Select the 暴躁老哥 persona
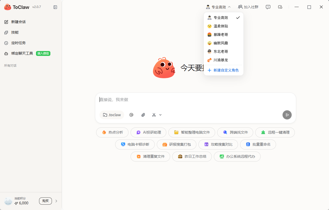 [221, 34]
